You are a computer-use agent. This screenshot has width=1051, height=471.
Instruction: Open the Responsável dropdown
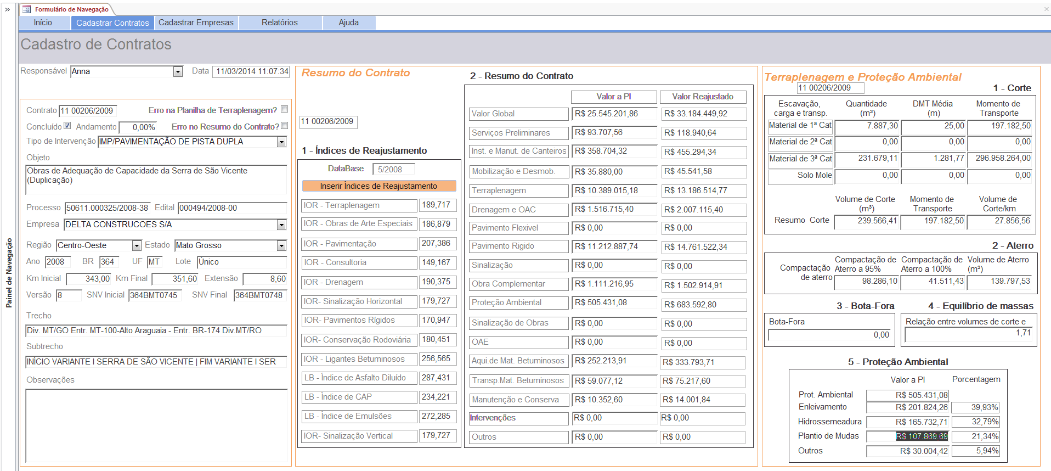(x=178, y=71)
